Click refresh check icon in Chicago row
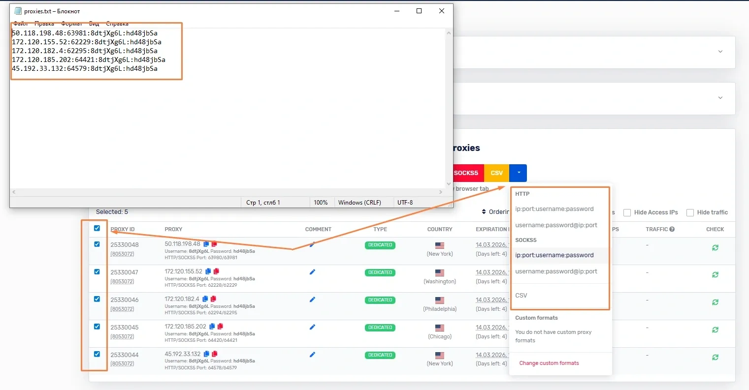This screenshot has width=749, height=390. tap(715, 330)
